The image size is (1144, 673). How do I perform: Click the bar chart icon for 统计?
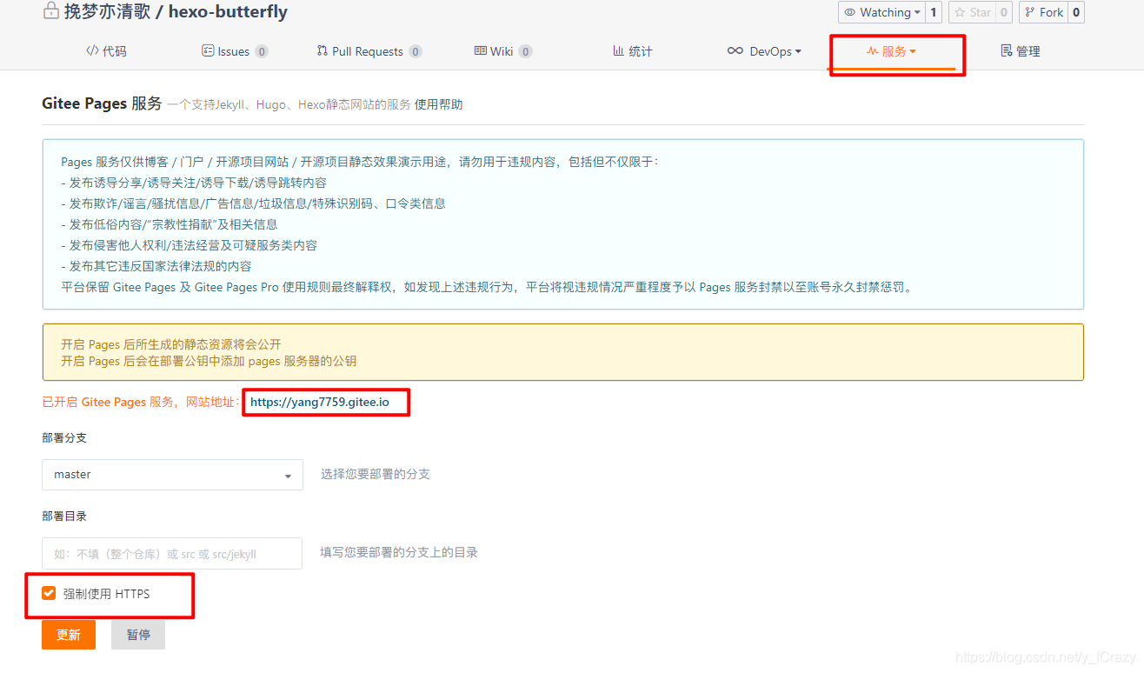618,50
